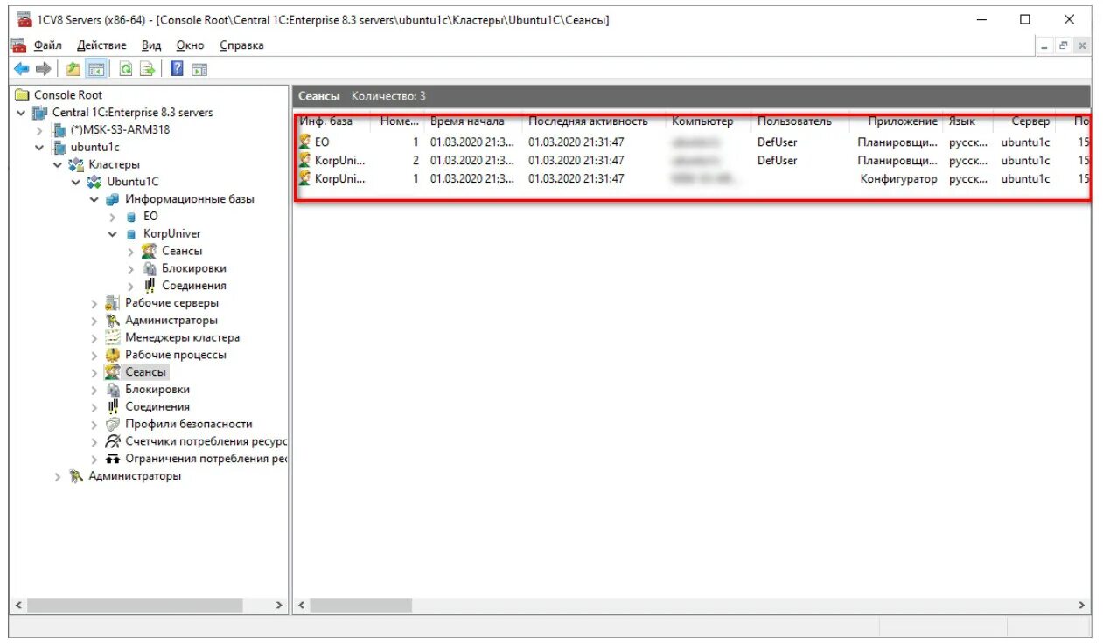Click the (*)MSK-S3-ARM318 server icon
The image size is (1103, 644).
pos(59,130)
